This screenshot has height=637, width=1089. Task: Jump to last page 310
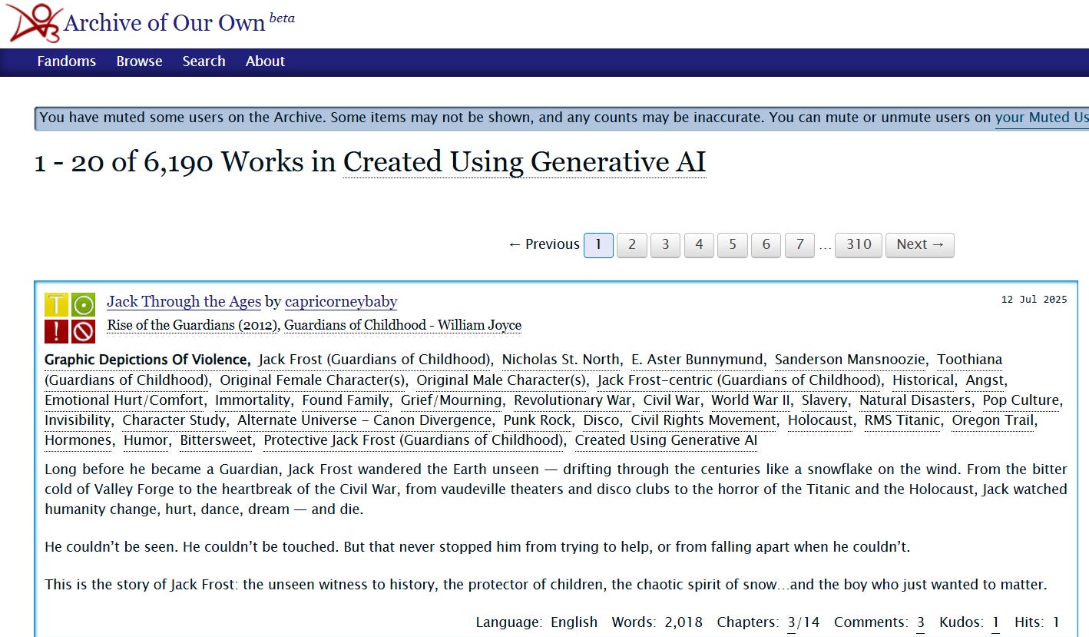[x=859, y=244]
